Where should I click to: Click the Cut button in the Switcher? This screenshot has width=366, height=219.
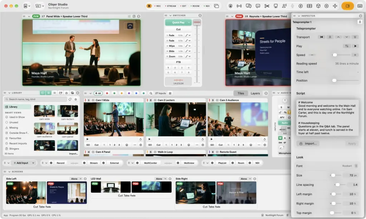pyautogui.click(x=178, y=29)
